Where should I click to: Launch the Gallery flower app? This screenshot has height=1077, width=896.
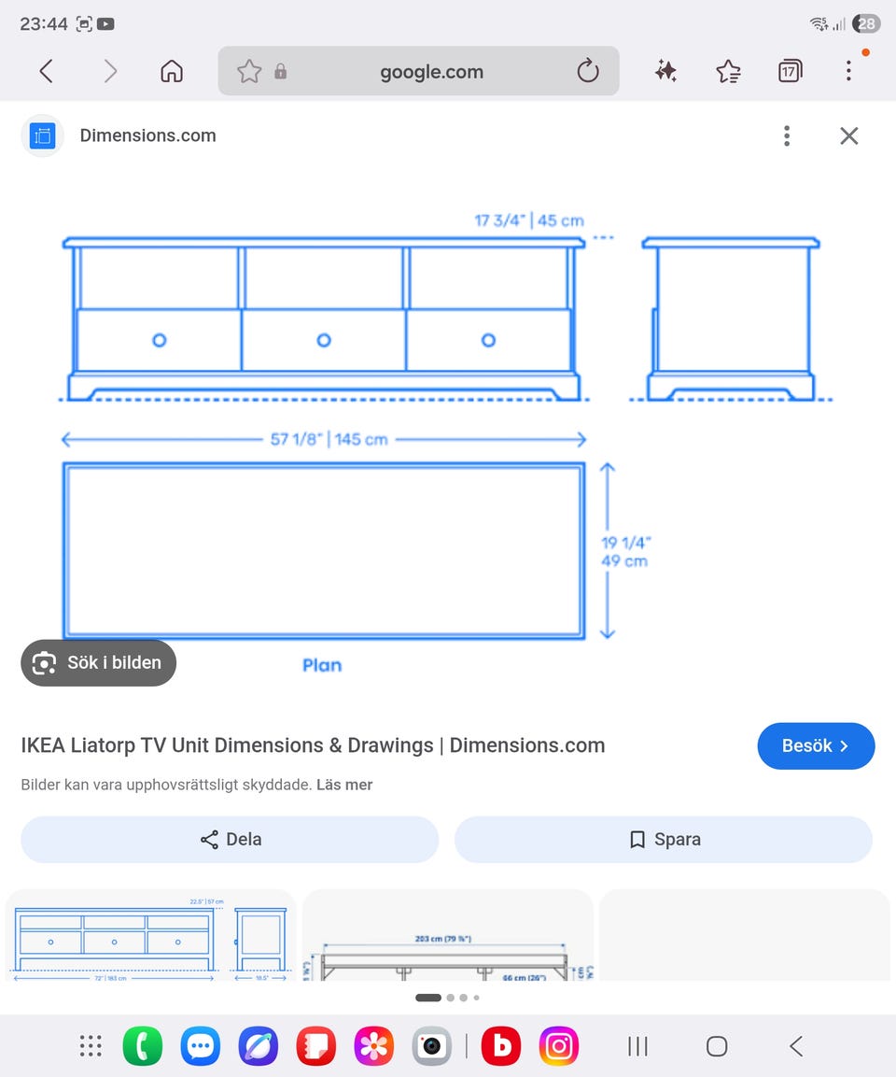tap(373, 1046)
